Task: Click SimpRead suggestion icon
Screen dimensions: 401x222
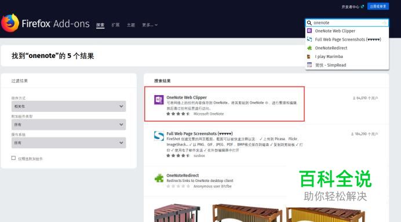Action: (x=309, y=65)
